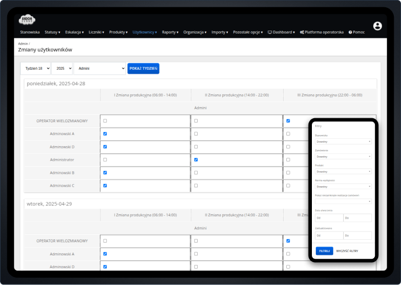Screen dimensions: 401x285
Task: Click the POKAŻ TYDZIEŃ button
Action: click(x=143, y=68)
